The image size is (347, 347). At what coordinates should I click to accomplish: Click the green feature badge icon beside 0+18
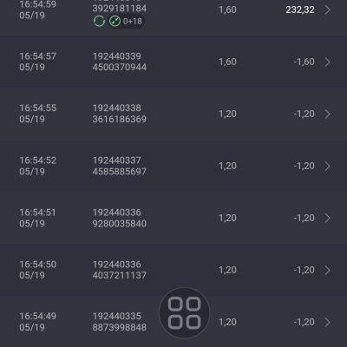[115, 21]
